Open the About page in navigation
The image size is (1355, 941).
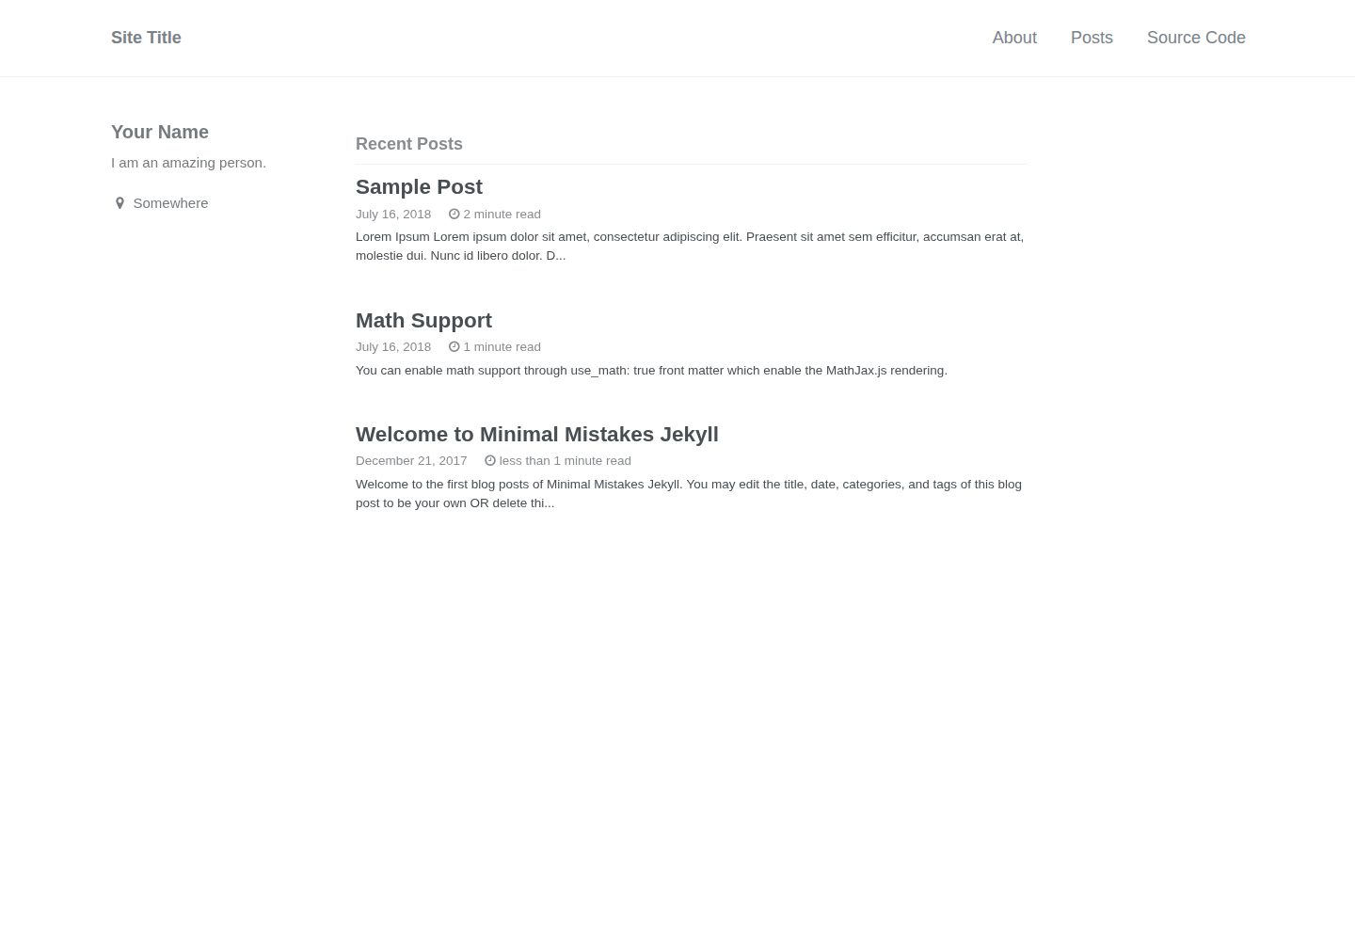(1014, 38)
